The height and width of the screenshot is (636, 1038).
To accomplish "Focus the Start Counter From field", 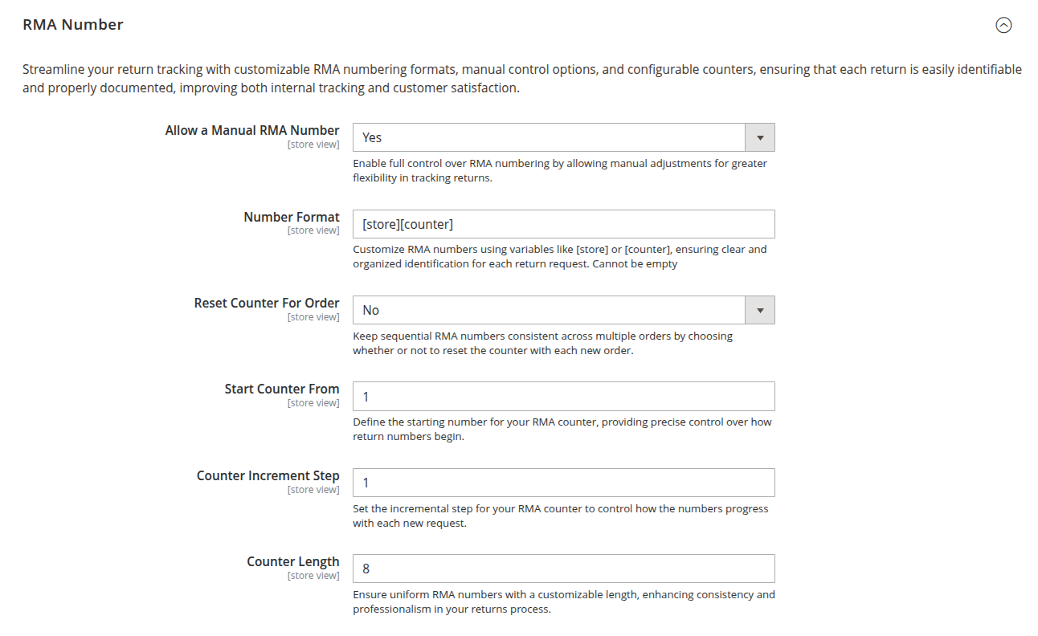I will [563, 397].
